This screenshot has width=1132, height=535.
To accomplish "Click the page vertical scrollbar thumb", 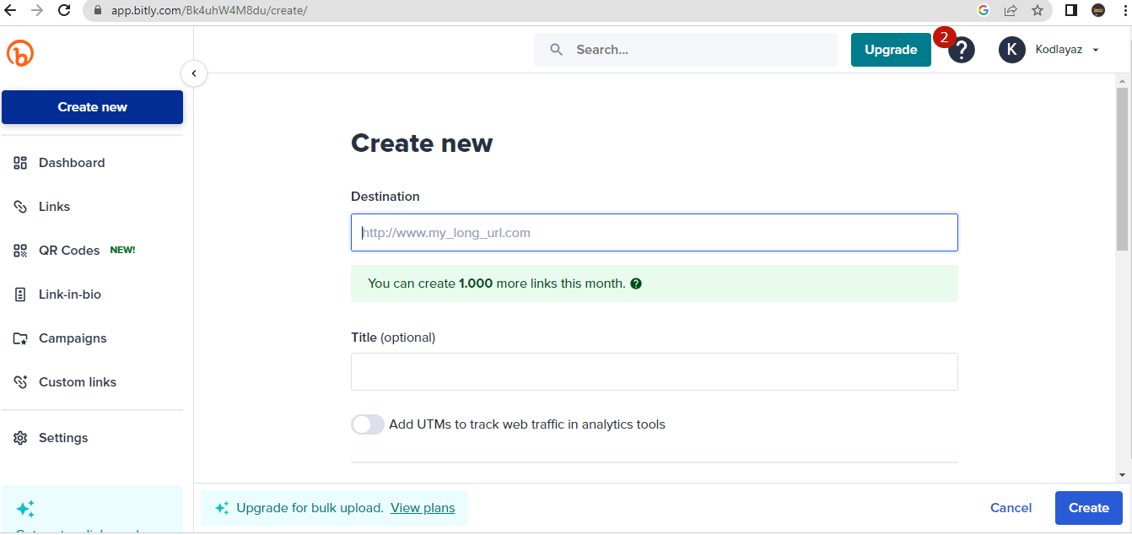I will click(1122, 169).
